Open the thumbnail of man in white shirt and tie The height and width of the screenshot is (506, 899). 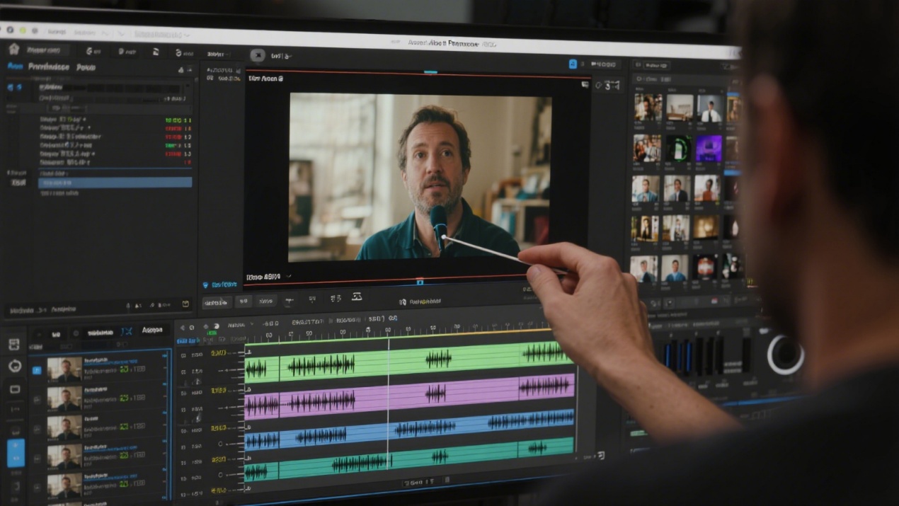pos(708,108)
